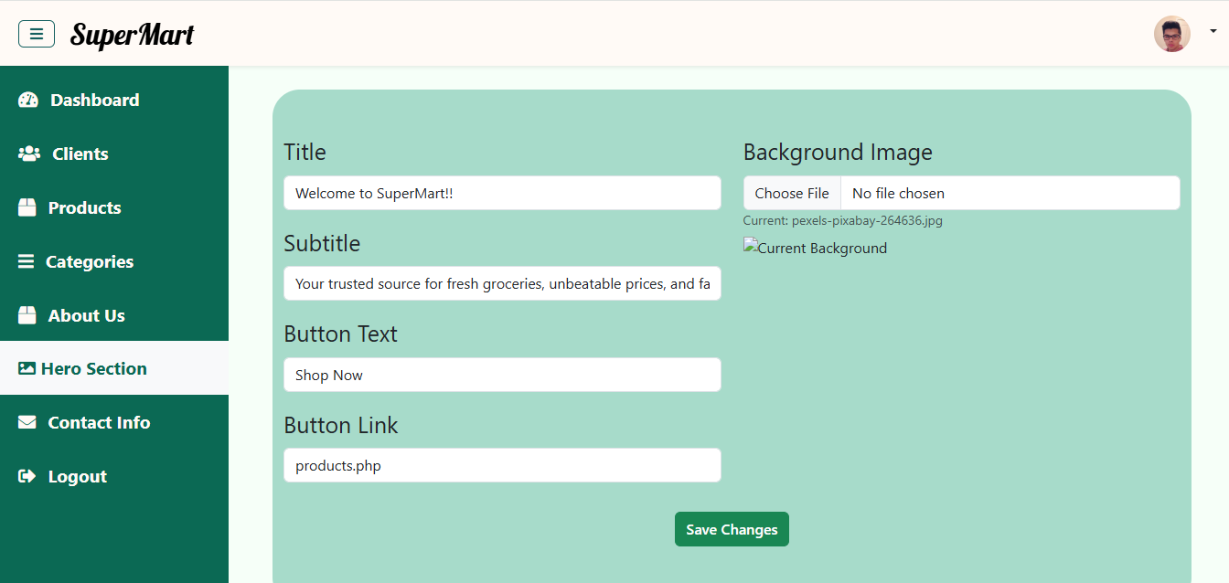Viewport: 1229px width, 583px height.
Task: Click the Dashboard gauge icon
Action: pyautogui.click(x=28, y=101)
